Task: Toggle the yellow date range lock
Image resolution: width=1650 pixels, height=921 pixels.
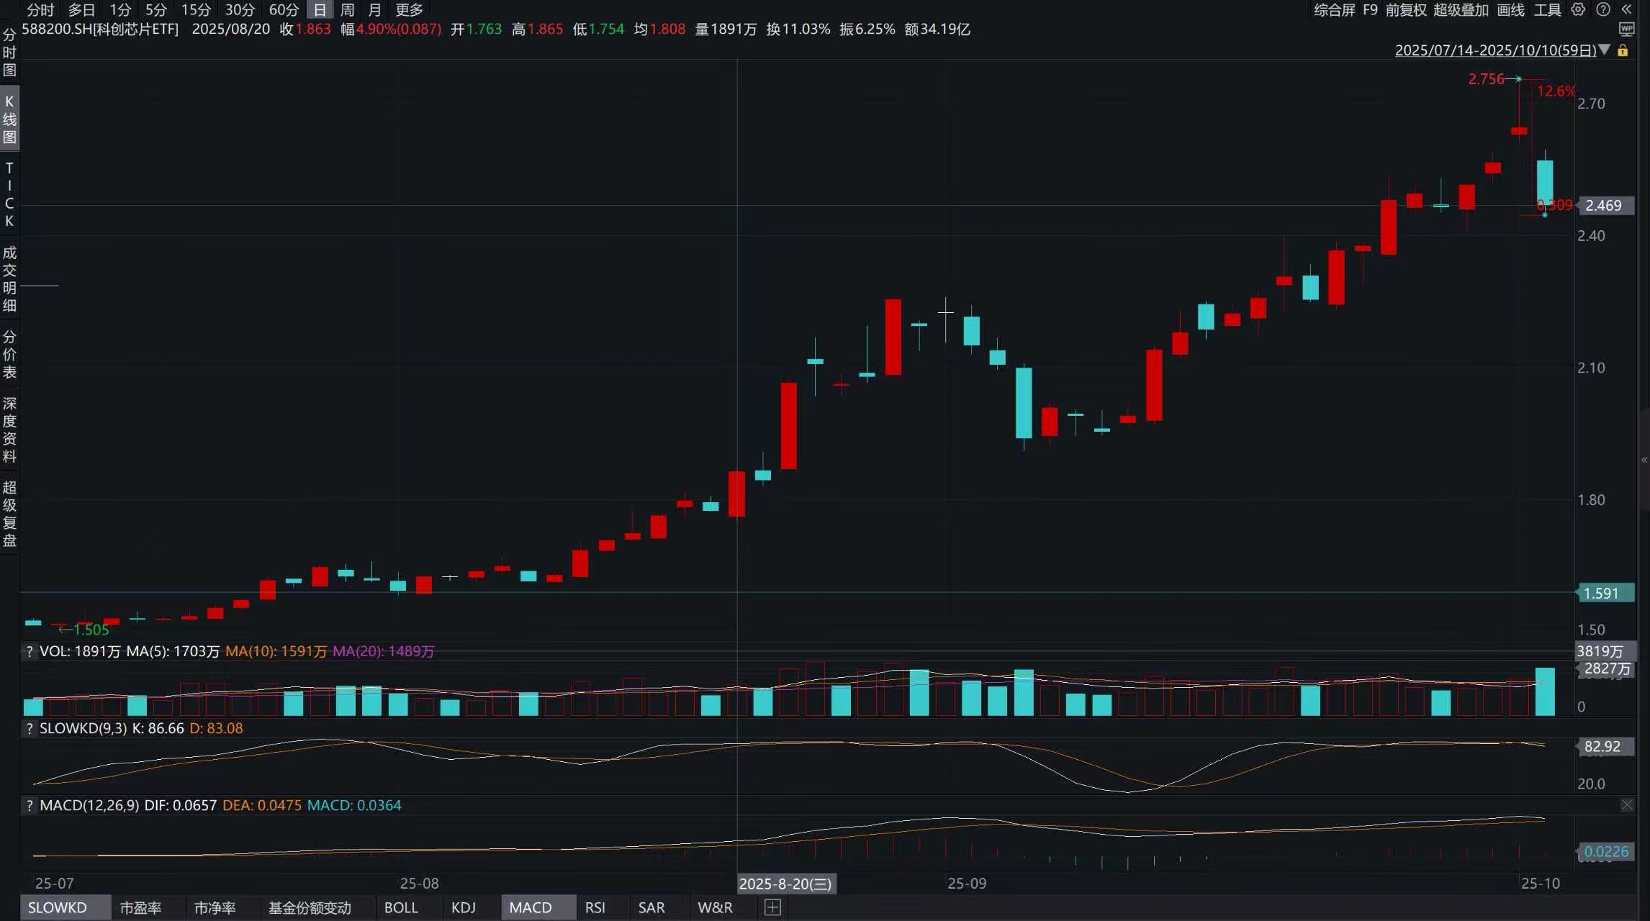Action: click(x=1623, y=50)
